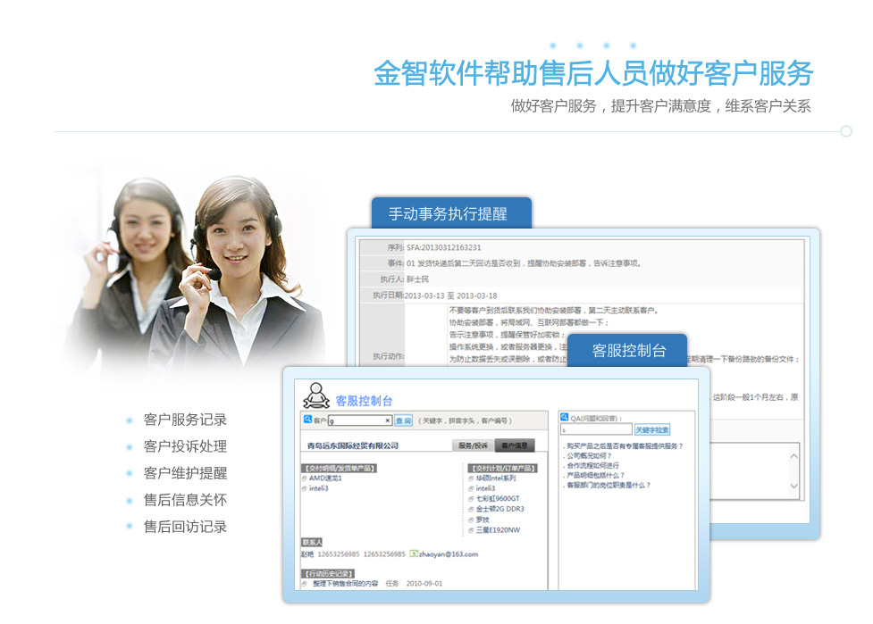873x624 pixels.
Task: Click the zhaoyan@163.com email link
Action: pyautogui.click(x=449, y=554)
